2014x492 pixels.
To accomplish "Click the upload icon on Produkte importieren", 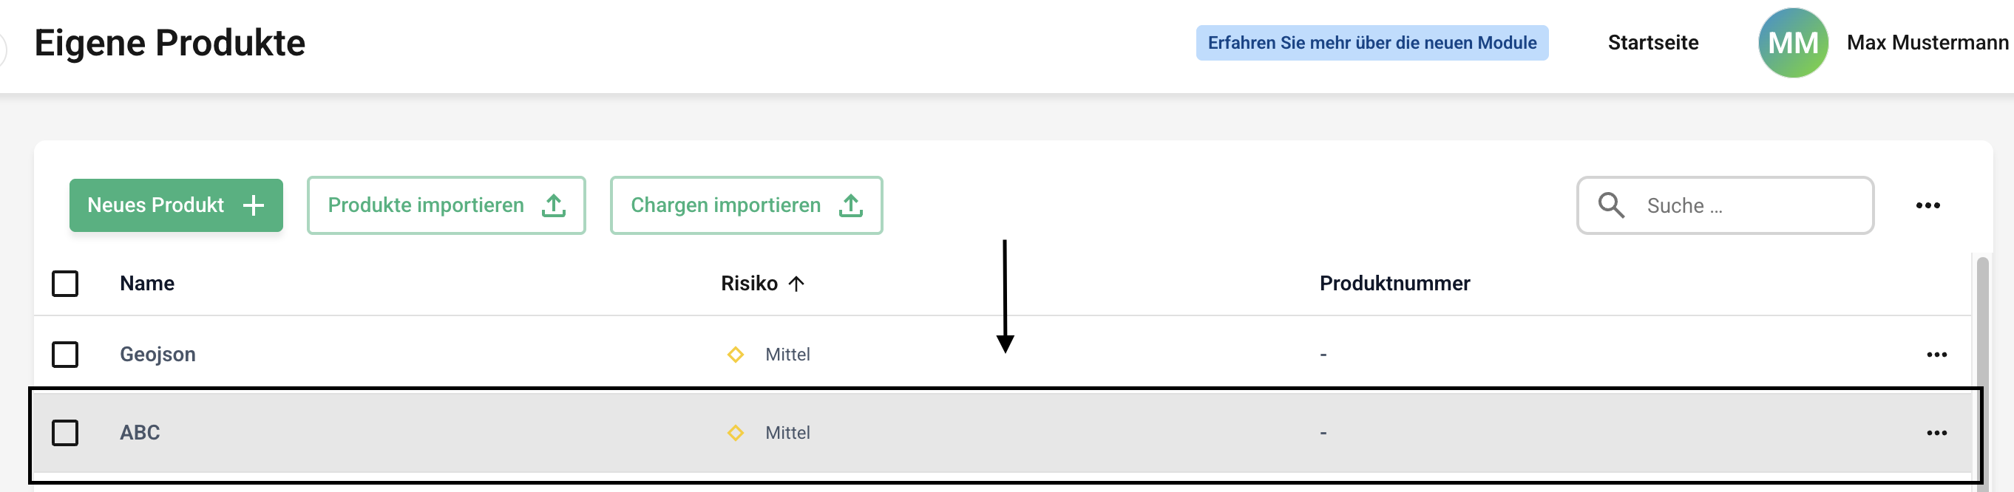I will 554,205.
